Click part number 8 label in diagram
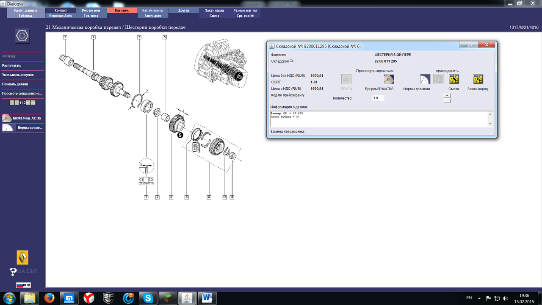This screenshot has width=542, height=305. point(209,197)
